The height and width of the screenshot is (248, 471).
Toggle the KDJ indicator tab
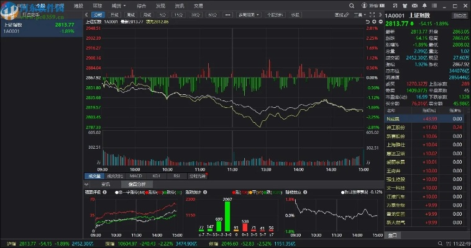coord(156,176)
